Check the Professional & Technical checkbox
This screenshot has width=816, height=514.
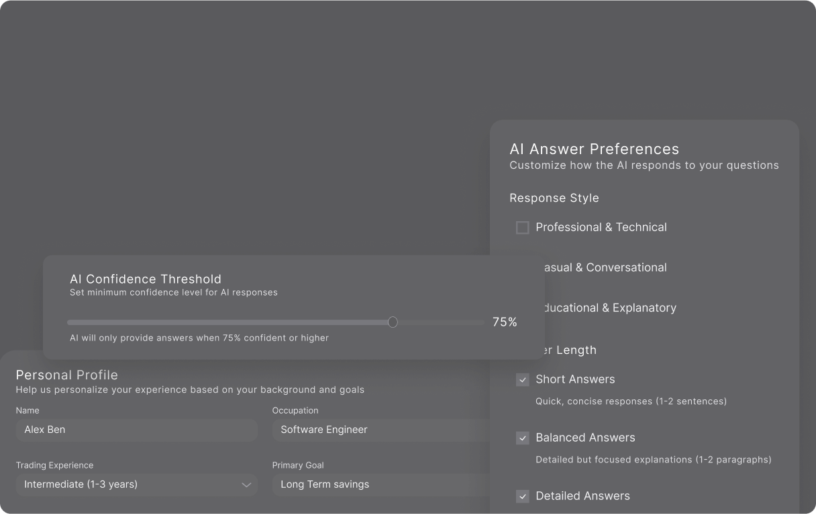[x=522, y=228]
